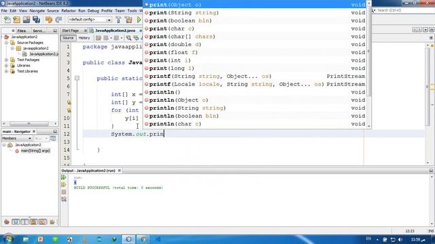The width and height of the screenshot is (435, 244).
Task: Select JavaApplication2.java file in Projects tree
Action: pos(43,54)
